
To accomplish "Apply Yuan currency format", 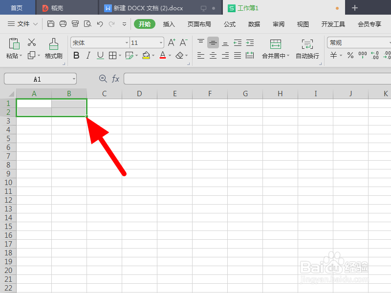I will pyautogui.click(x=333, y=55).
